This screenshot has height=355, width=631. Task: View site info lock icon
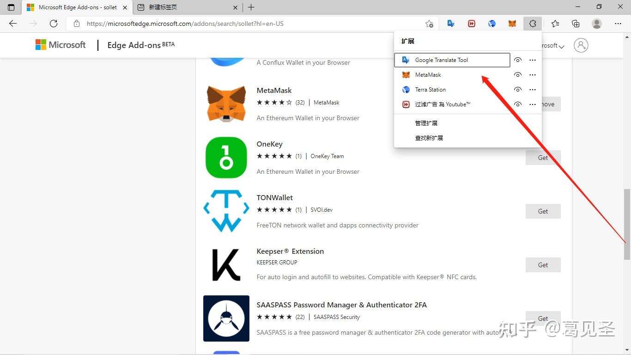pos(77,24)
